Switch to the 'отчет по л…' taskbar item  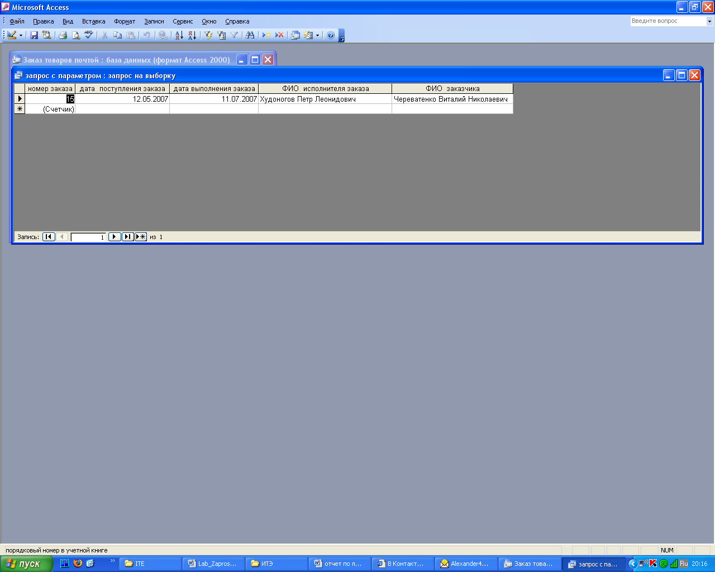[339, 564]
